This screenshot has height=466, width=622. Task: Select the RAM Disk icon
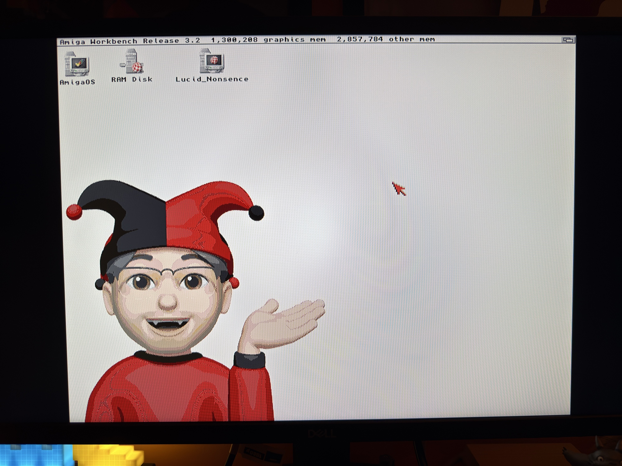pyautogui.click(x=132, y=62)
